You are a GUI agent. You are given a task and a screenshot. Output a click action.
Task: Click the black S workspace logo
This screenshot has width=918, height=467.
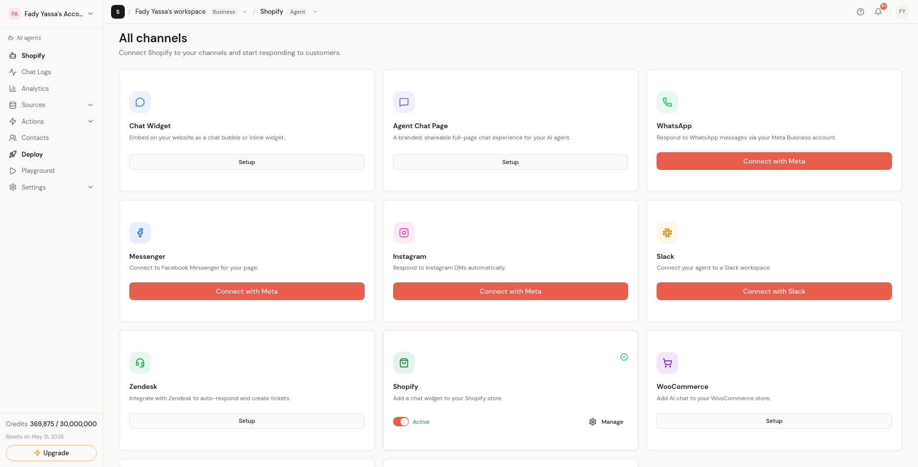118,12
